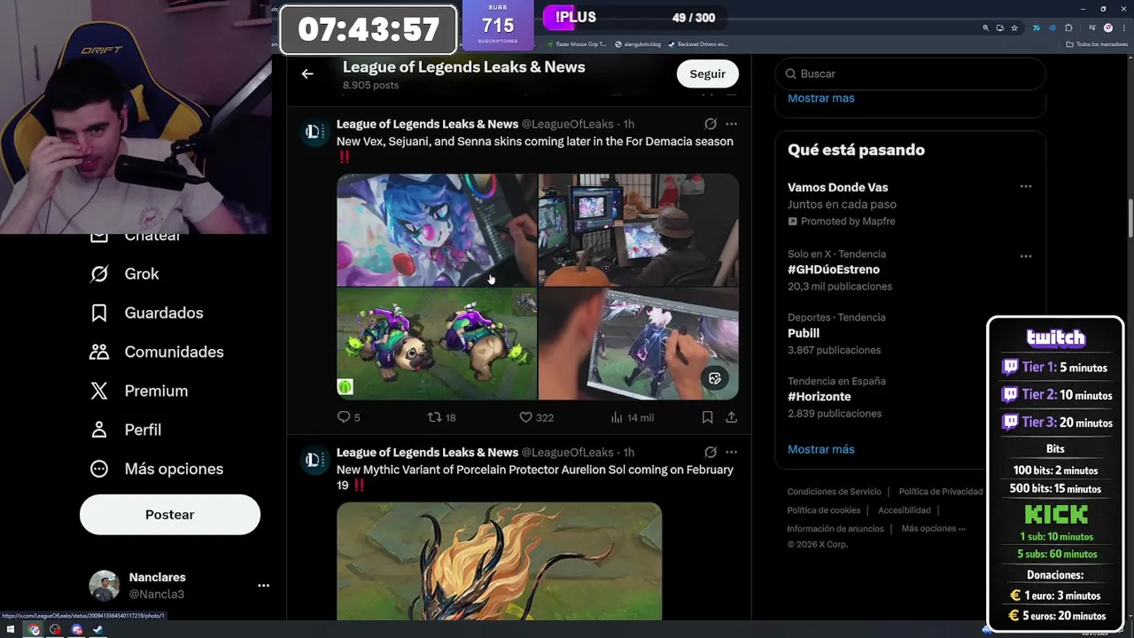This screenshot has height=638, width=1134.
Task: Open the browser extensions puzzle icon
Action: 1069,27
